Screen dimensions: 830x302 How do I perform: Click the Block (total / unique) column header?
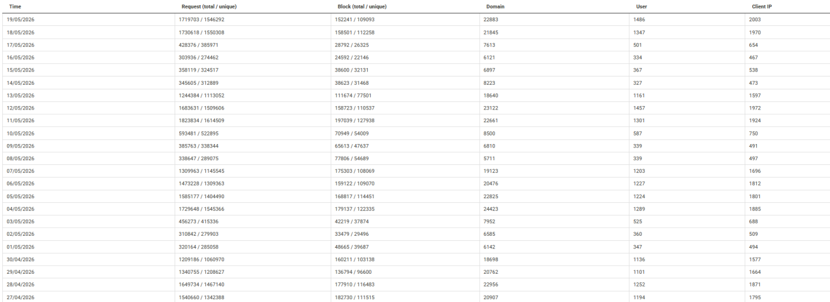click(362, 6)
